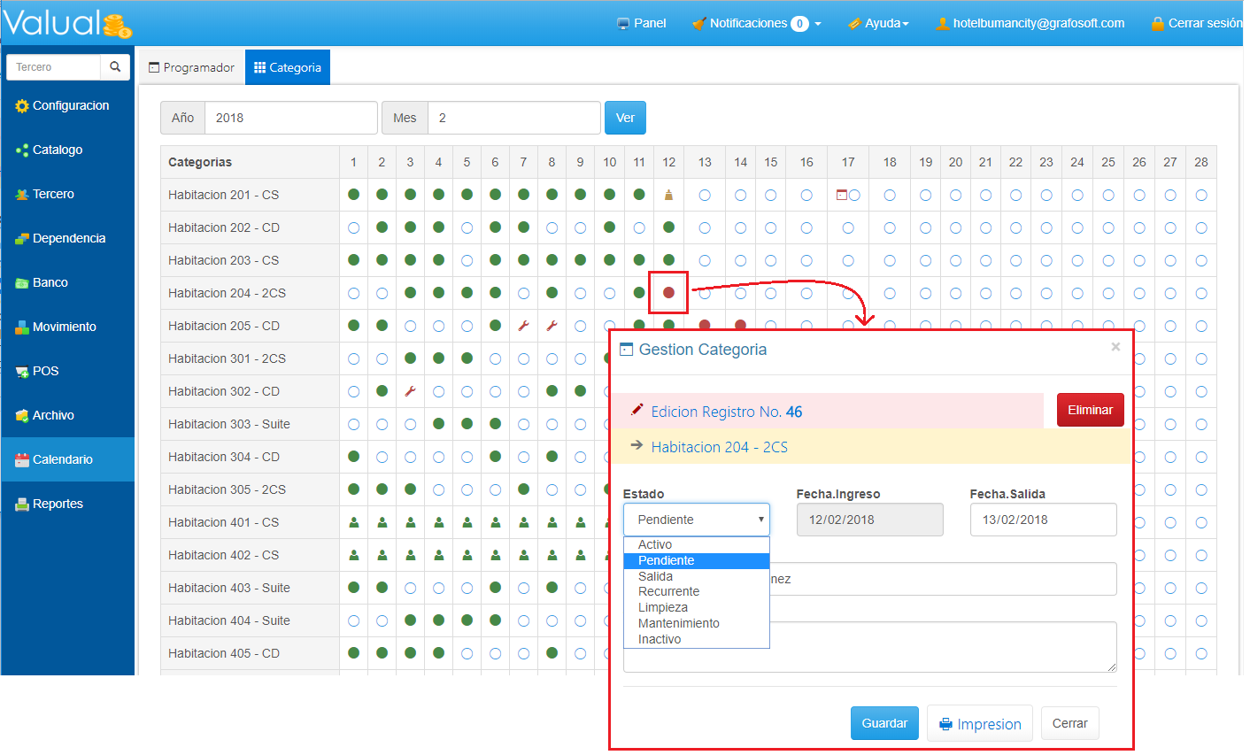Select empty circle Habitacion 201 day 13
The image size is (1250, 755).
coord(705,195)
